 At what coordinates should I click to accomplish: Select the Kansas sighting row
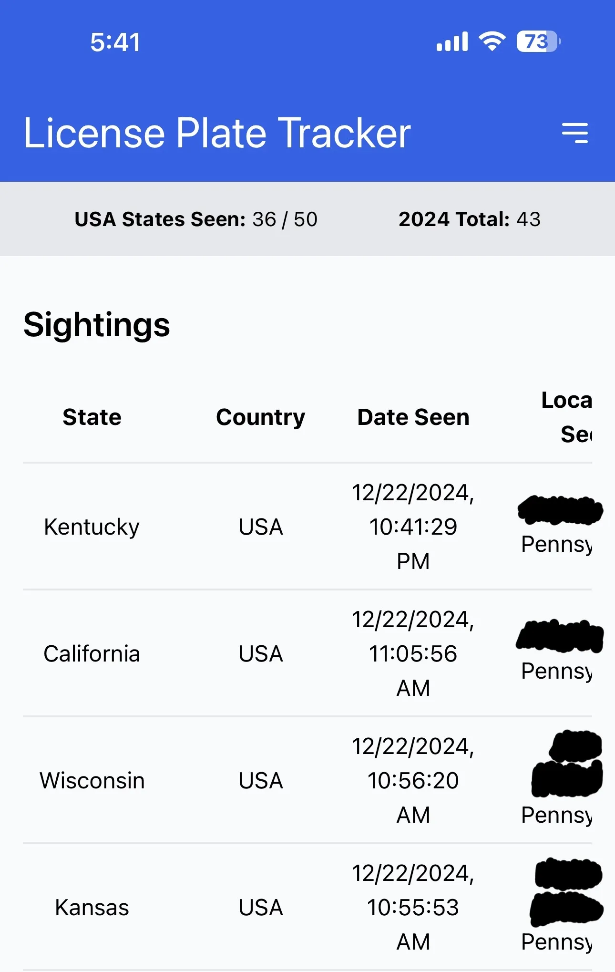pos(92,908)
